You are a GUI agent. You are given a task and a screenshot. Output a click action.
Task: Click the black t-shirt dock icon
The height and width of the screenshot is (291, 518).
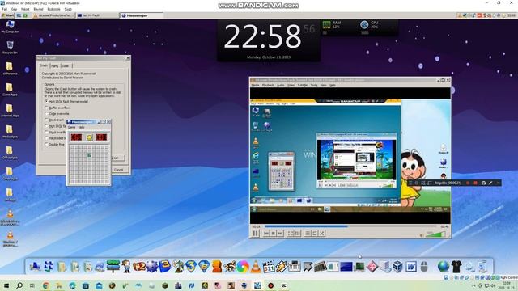pos(456,266)
